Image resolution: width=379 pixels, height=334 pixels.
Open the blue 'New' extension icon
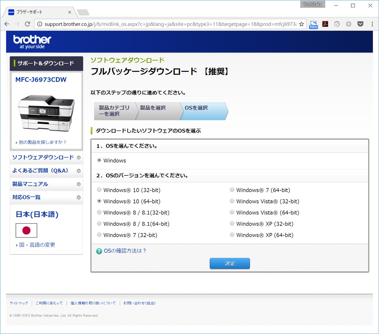pyautogui.click(x=313, y=24)
